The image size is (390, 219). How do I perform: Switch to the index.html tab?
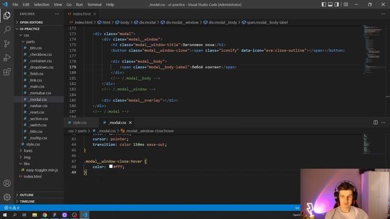click(81, 14)
